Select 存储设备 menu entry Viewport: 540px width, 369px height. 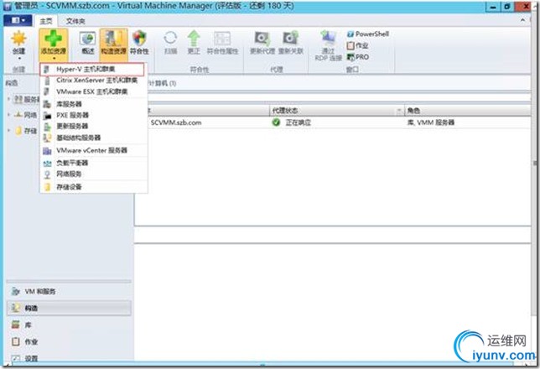tap(94, 187)
